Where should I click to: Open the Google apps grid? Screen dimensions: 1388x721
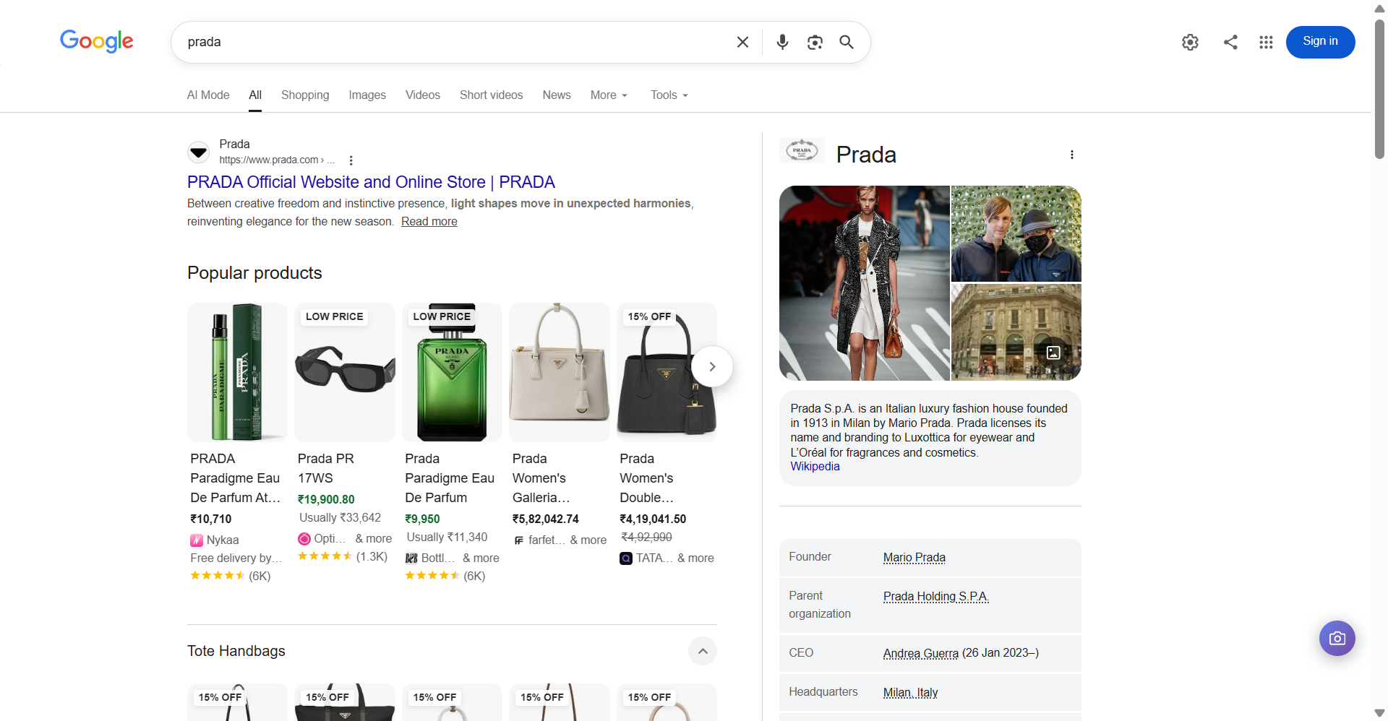[x=1266, y=42]
